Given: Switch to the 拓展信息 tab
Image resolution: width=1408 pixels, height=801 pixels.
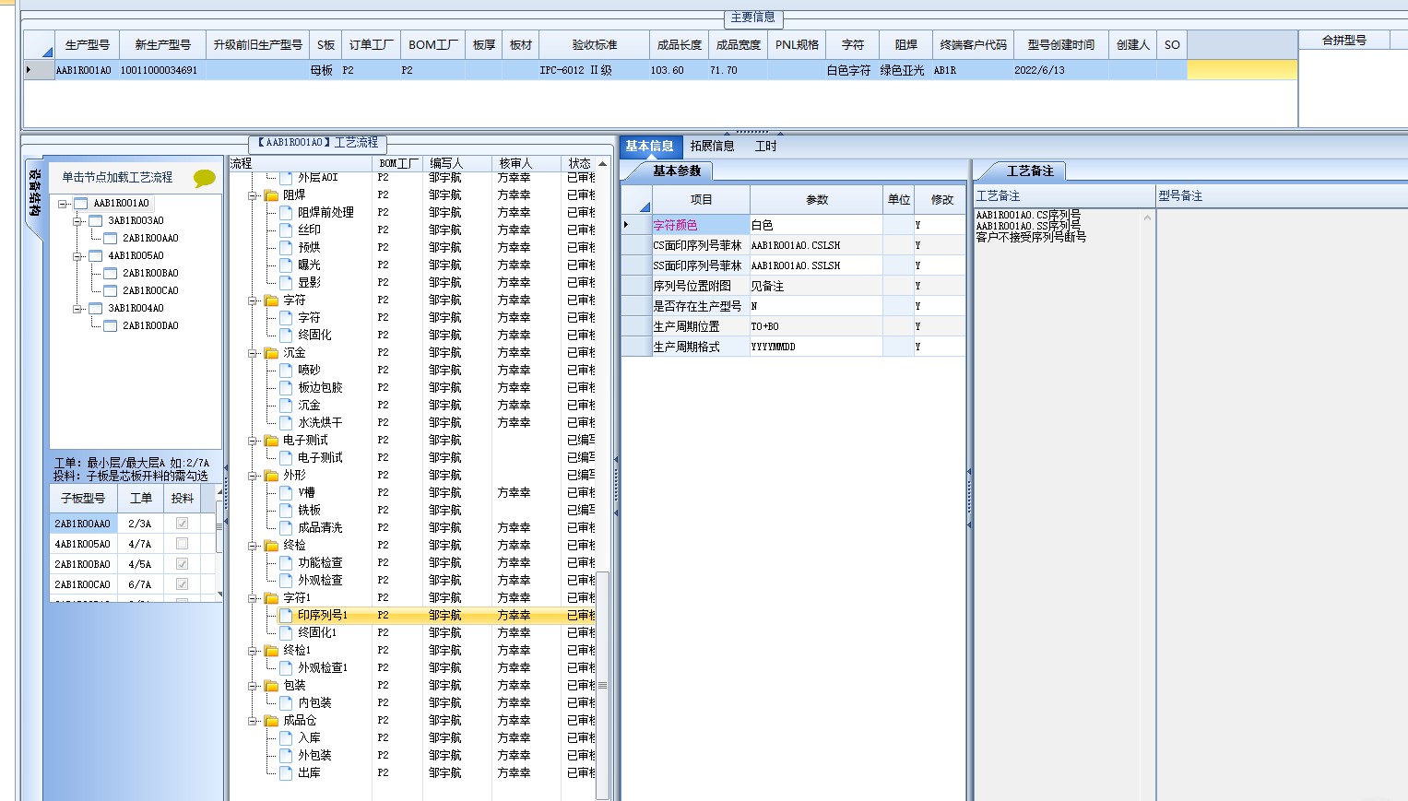Looking at the screenshot, I should [x=713, y=146].
